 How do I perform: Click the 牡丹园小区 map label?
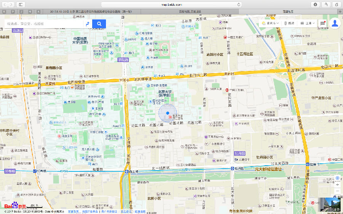[x=265, y=157]
